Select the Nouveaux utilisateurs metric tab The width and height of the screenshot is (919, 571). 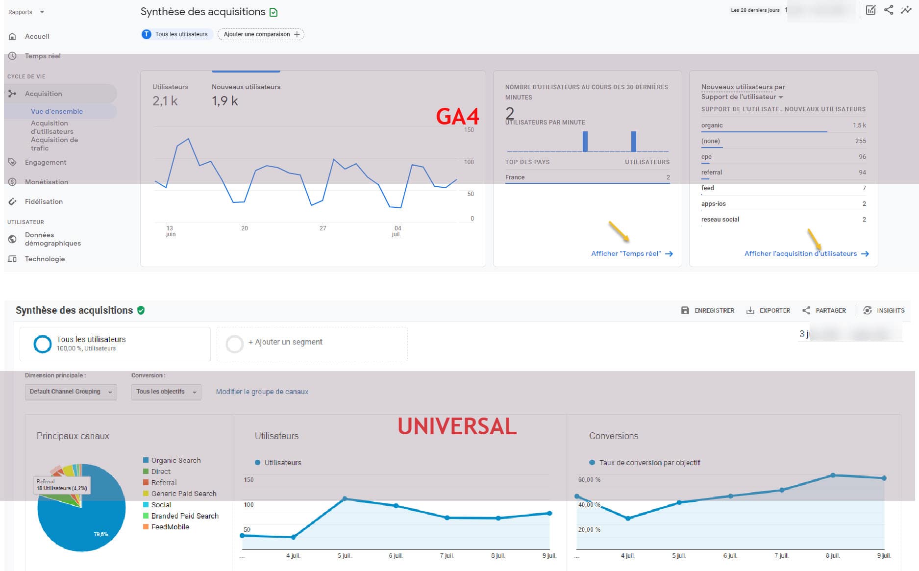point(246,95)
